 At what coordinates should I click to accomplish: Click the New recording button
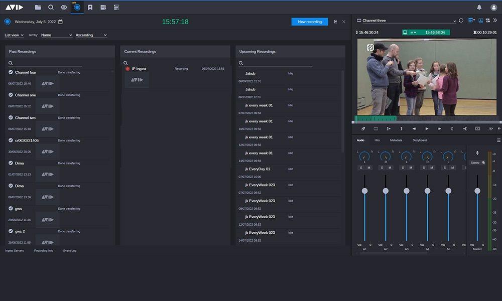click(309, 22)
